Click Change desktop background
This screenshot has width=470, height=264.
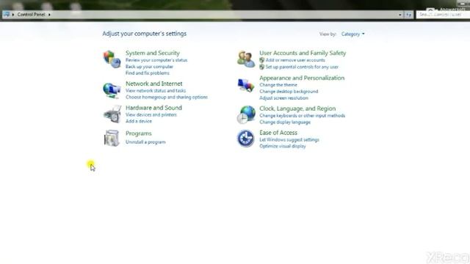(289, 92)
